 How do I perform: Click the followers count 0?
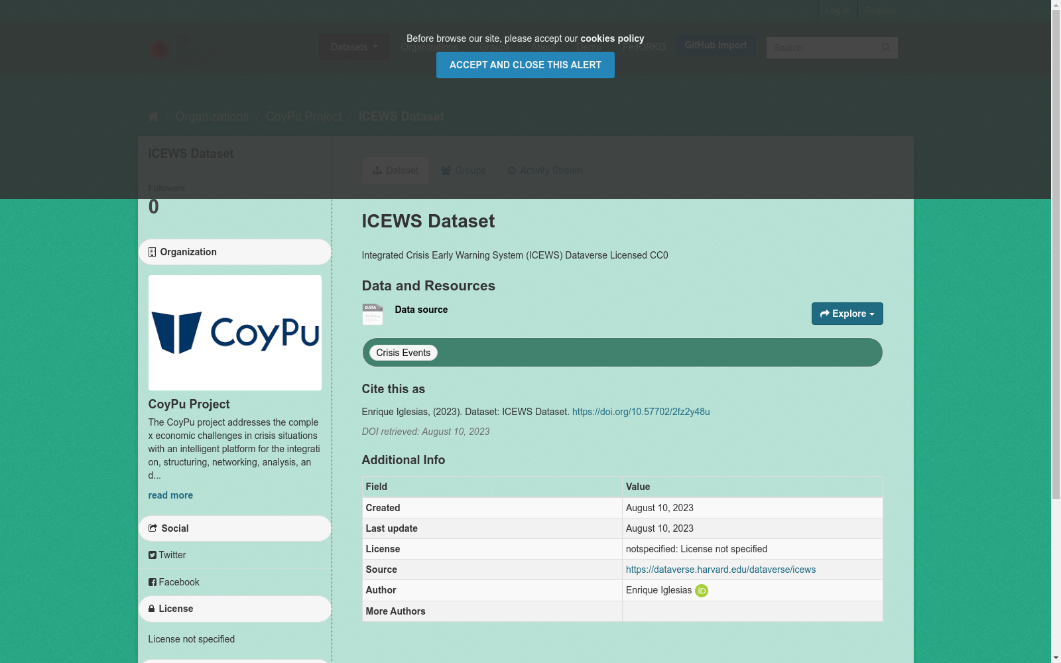[x=154, y=207]
